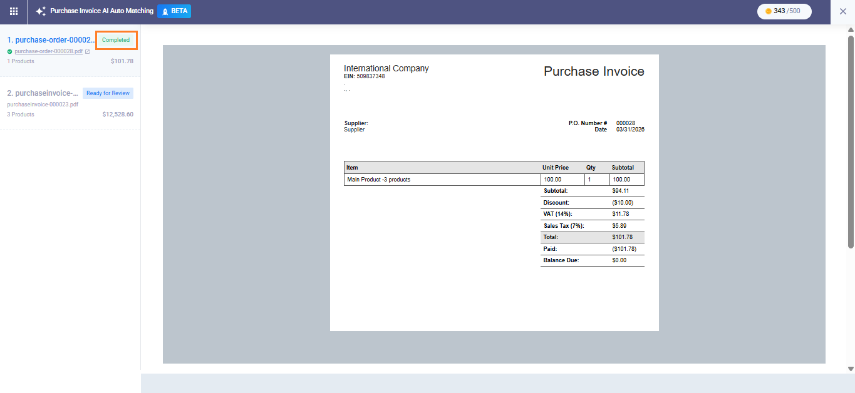This screenshot has width=855, height=393.
Task: Click the purchaseinvoice-000023.pdf file name
Action: pyautogui.click(x=43, y=105)
